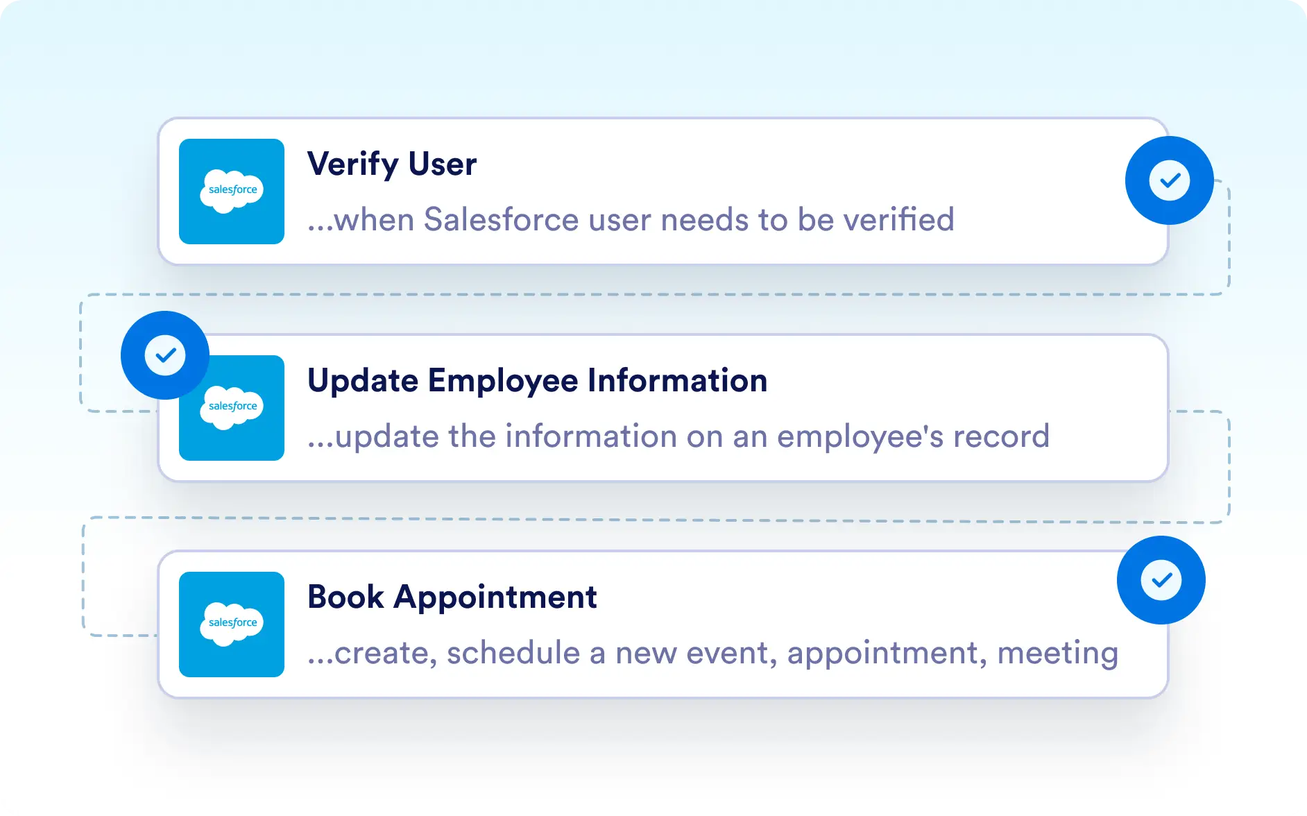Click the create, schedule a new event description

713,653
